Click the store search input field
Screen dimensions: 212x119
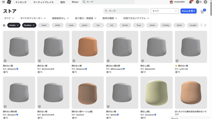click(x=126, y=11)
